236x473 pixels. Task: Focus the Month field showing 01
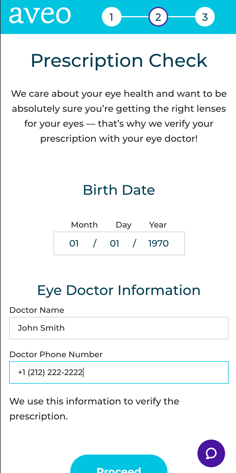point(74,243)
